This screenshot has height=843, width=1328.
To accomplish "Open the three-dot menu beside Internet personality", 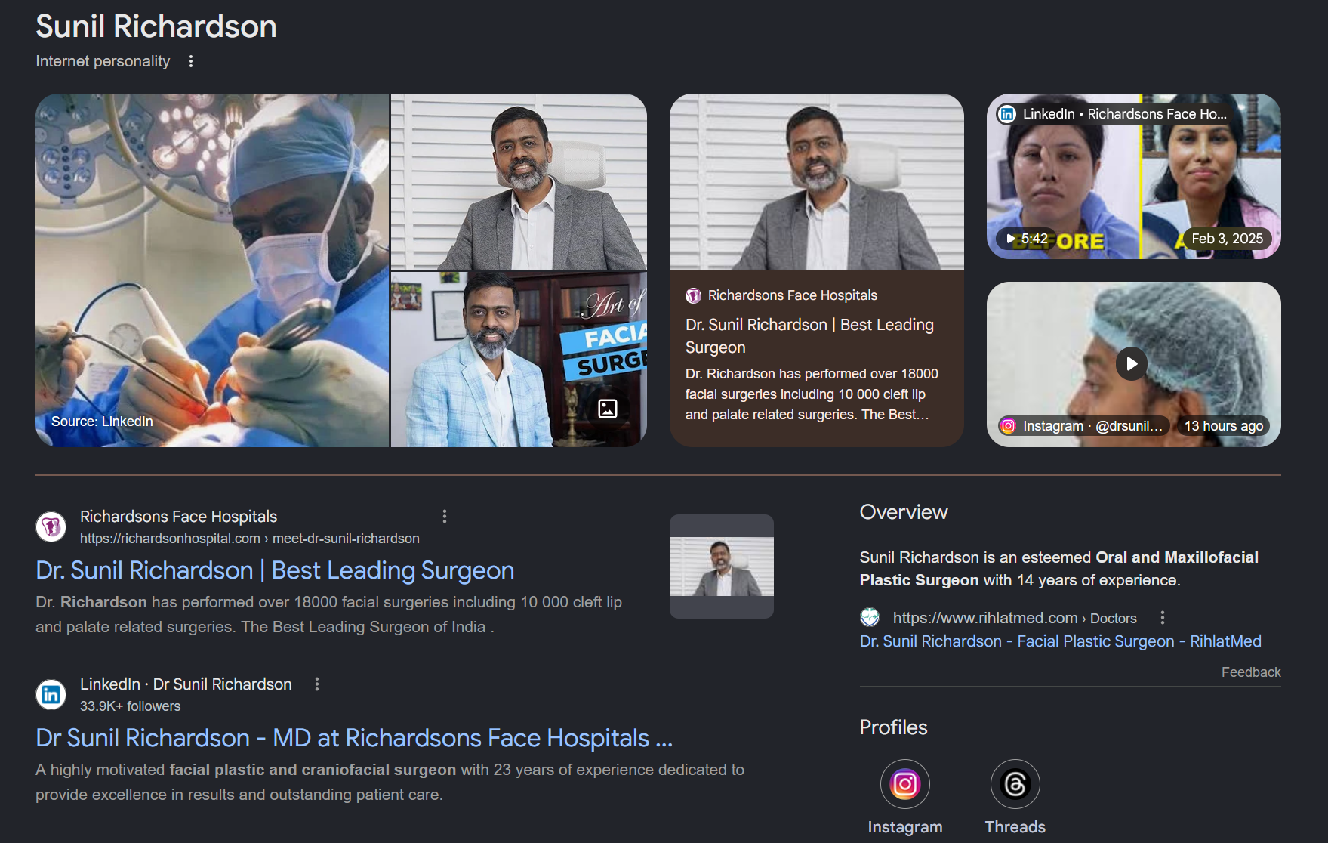I will (x=191, y=61).
